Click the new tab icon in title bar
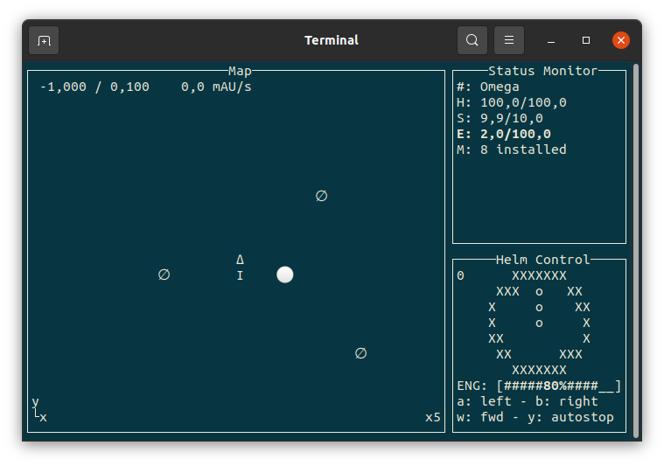 [x=44, y=40]
